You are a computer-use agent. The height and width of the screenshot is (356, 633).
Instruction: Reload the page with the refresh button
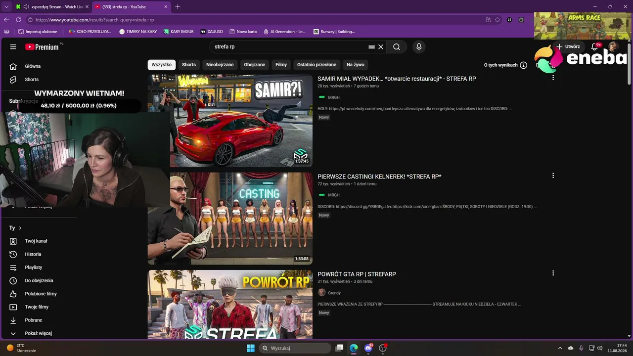[18, 20]
